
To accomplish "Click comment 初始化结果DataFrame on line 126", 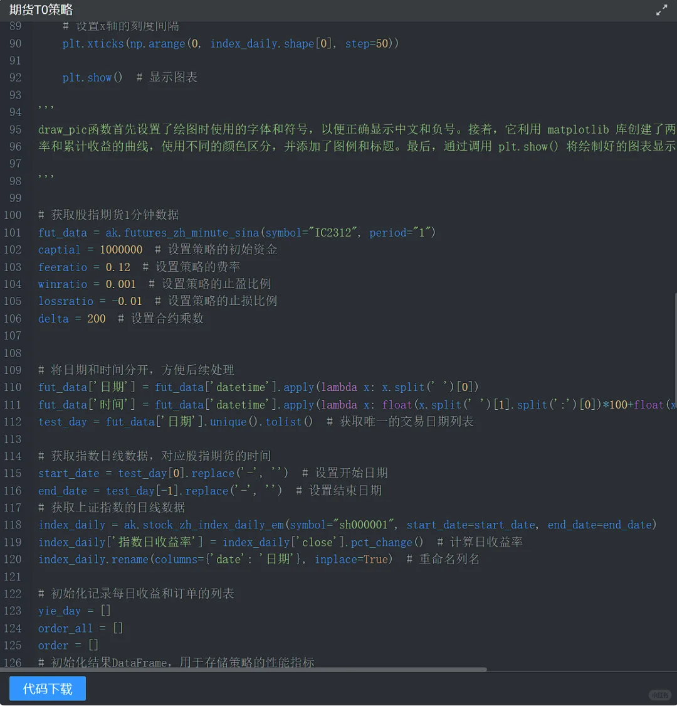I will 176,662.
